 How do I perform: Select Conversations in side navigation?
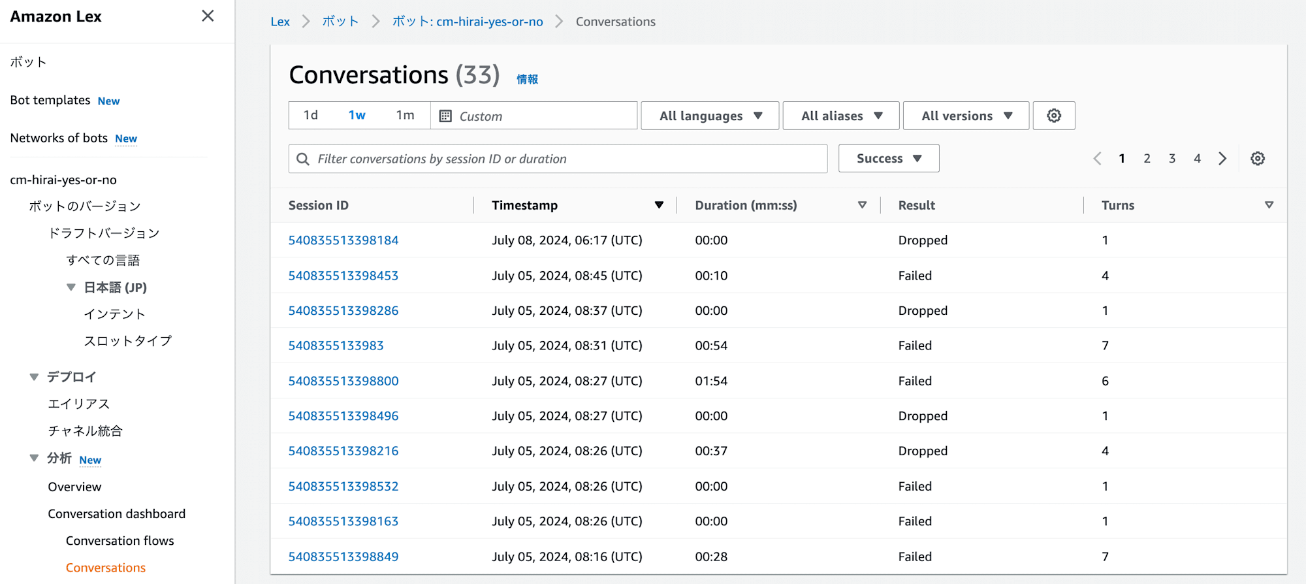(106, 568)
